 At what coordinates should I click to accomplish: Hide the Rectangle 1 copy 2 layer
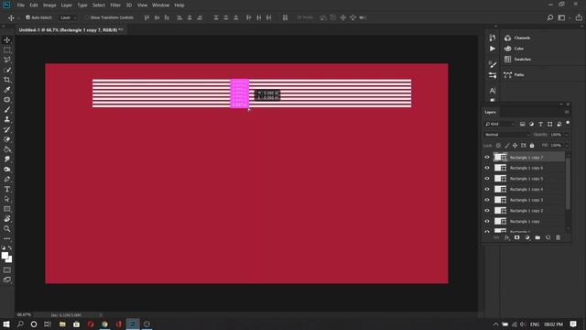coord(487,211)
